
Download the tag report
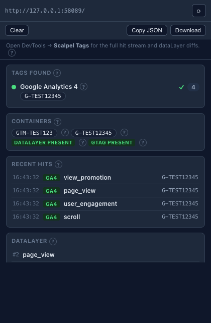point(188,30)
